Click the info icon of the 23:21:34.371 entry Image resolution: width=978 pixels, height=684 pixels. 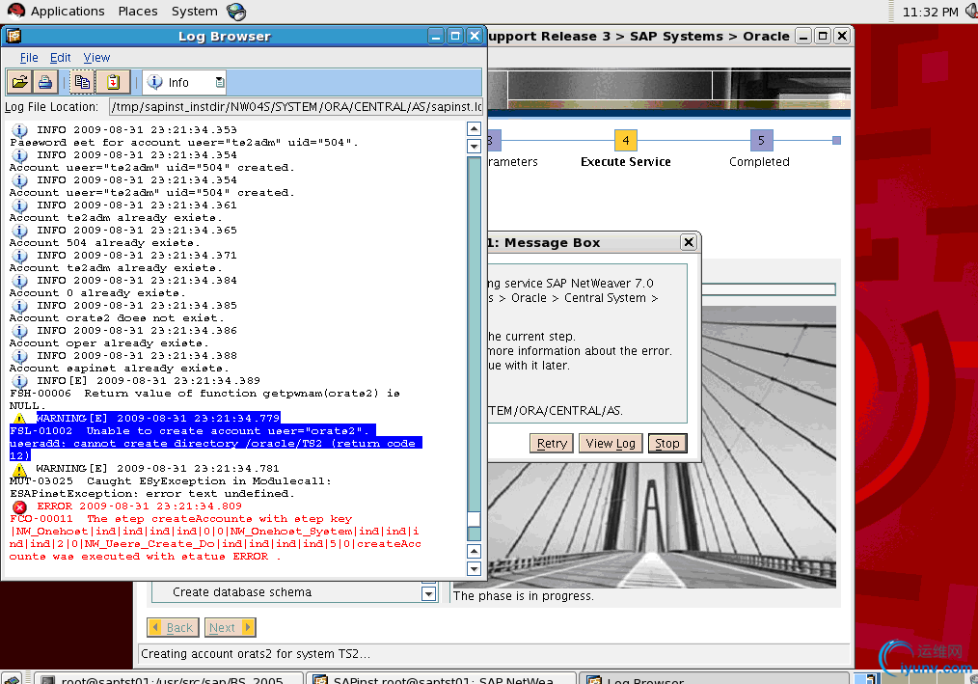click(19, 256)
